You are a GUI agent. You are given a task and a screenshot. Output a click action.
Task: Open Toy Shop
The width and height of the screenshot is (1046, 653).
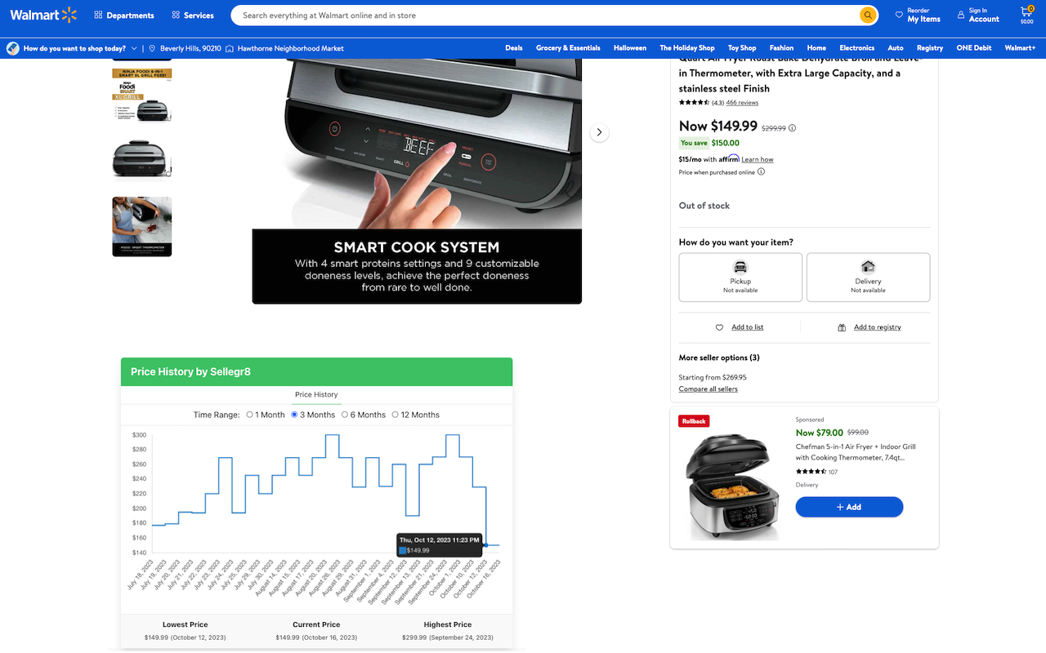tap(742, 48)
